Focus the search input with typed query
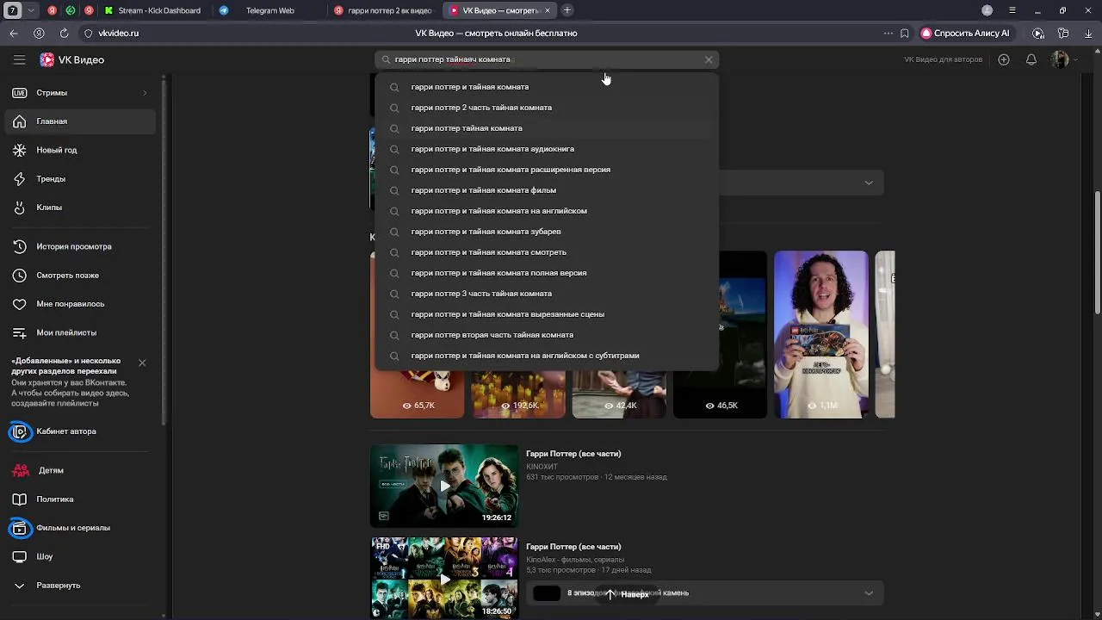The width and height of the screenshot is (1102, 620). [x=546, y=59]
